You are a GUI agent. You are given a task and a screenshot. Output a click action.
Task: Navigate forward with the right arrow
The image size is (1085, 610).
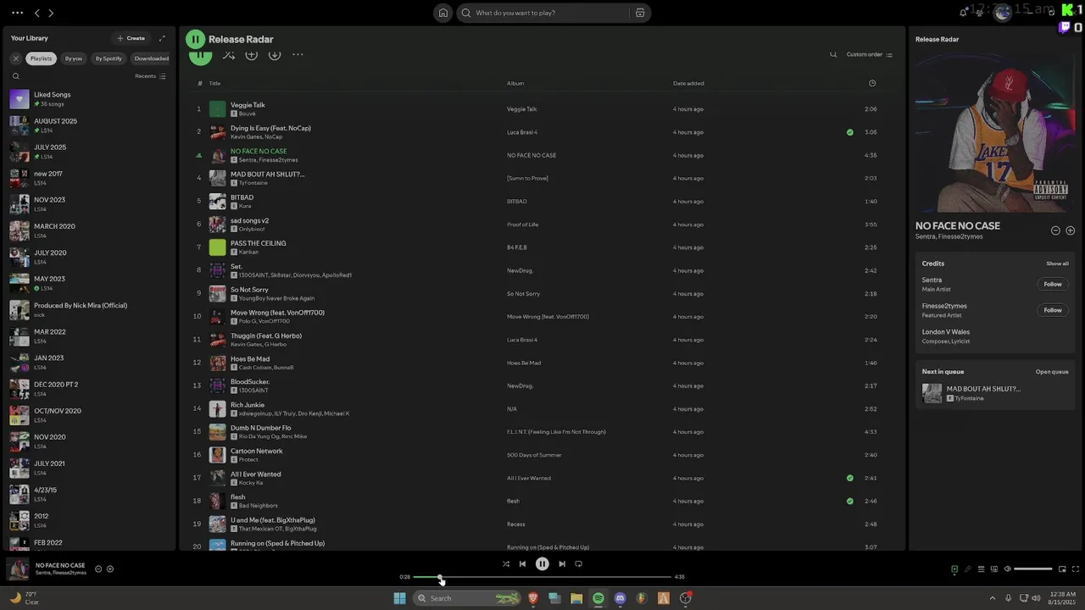tap(51, 13)
